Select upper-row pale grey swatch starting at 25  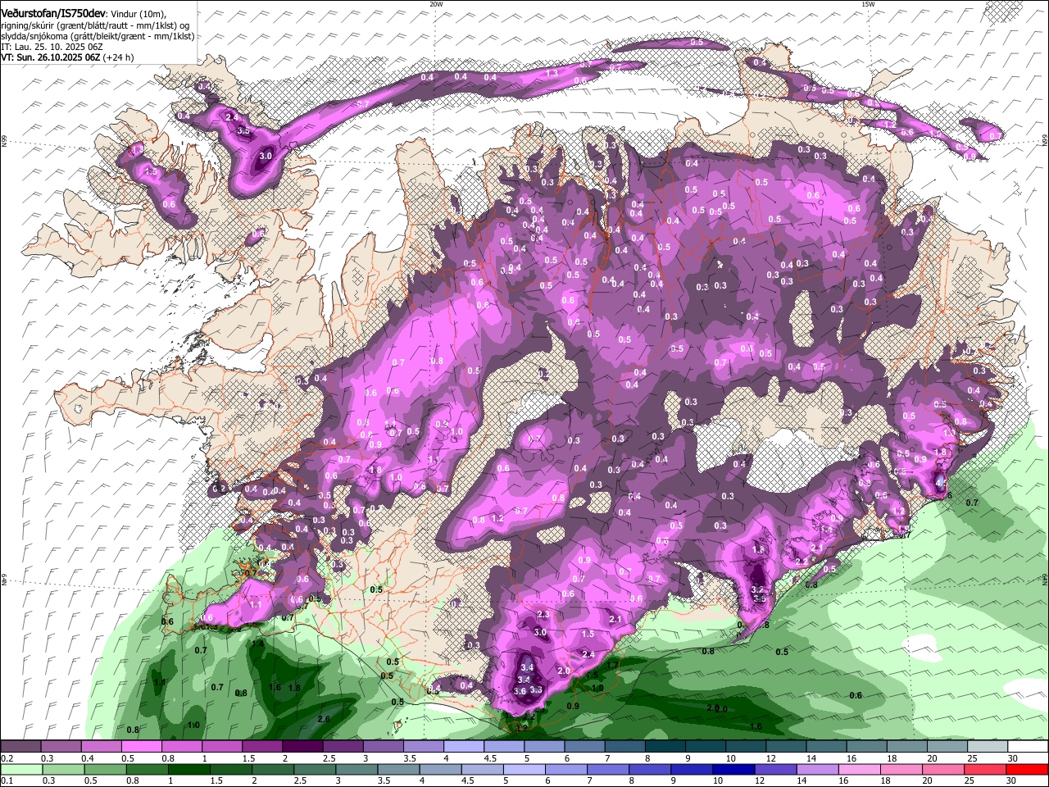[988, 747]
